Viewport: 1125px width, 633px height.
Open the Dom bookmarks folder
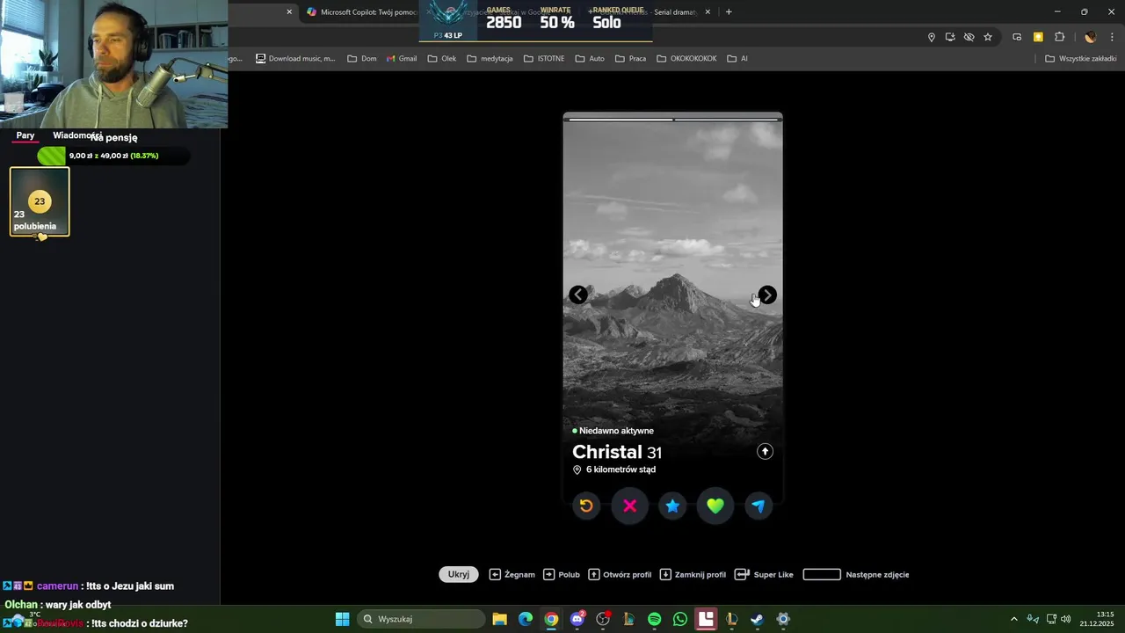click(x=362, y=59)
